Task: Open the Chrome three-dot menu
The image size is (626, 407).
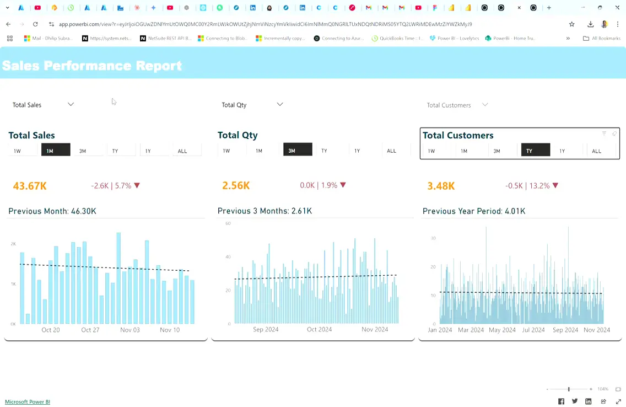Action: coord(618,24)
